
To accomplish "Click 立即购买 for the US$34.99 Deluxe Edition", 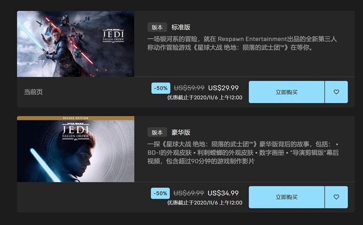I will click(x=287, y=197).
